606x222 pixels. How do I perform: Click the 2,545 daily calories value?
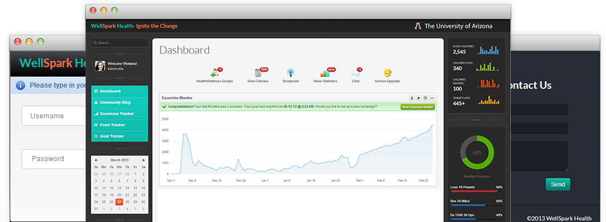[x=459, y=52]
